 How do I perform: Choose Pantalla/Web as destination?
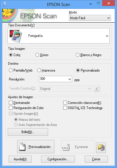click(x=11, y=70)
